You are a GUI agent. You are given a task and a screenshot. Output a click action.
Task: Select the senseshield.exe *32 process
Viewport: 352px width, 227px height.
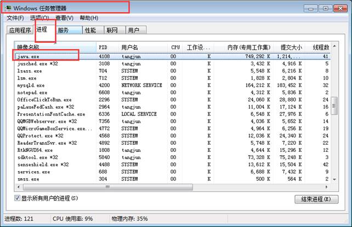[172, 164]
